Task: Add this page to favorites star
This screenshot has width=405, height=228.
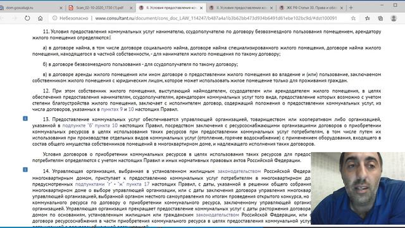Action: 353,18
